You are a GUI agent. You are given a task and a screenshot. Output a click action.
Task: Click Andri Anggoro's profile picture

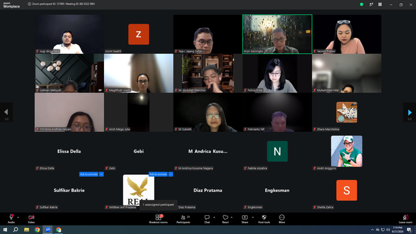[x=346, y=151]
